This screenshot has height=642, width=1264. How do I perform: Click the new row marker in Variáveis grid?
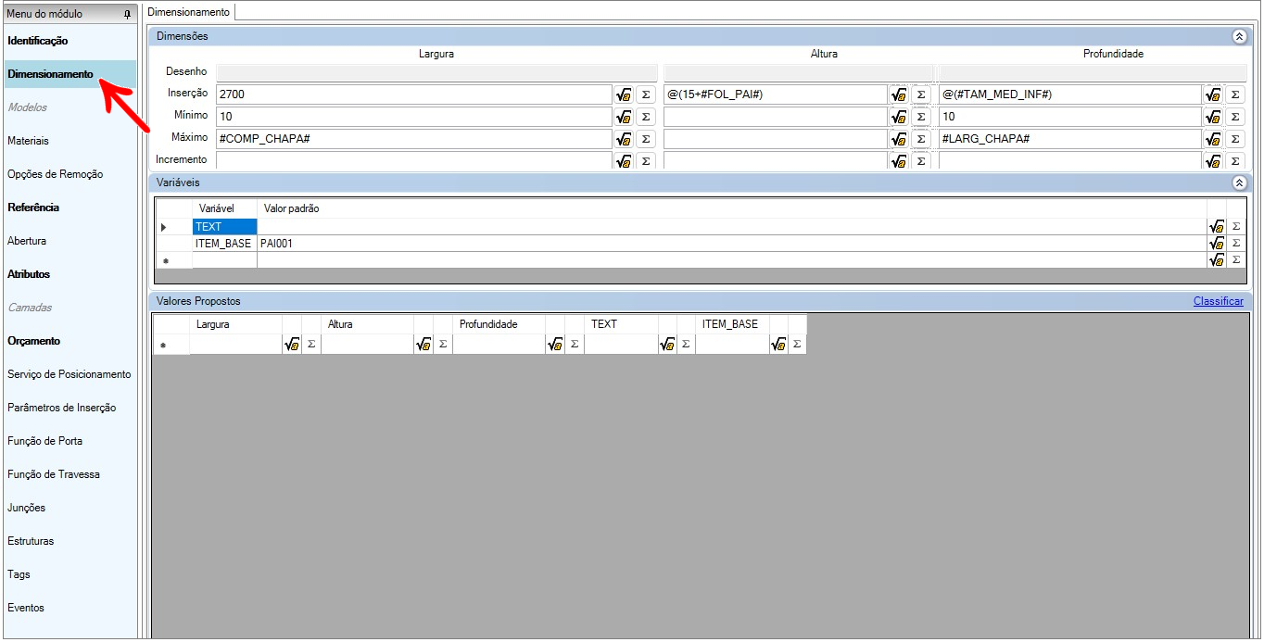(x=173, y=260)
